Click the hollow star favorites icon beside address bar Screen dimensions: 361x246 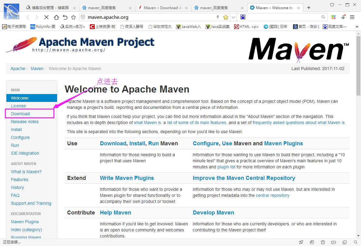point(73,17)
